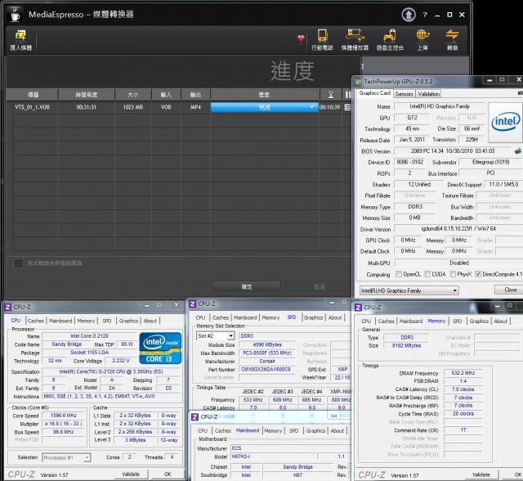Click the Z icon of CPU-Z Mainboard window
The image size is (523, 481).
tap(194, 417)
